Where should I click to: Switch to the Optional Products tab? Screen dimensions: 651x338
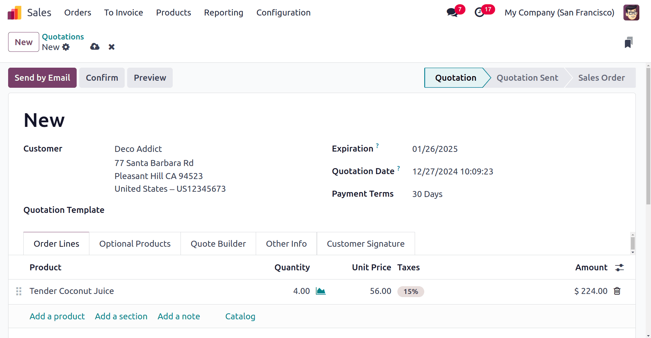coord(135,244)
